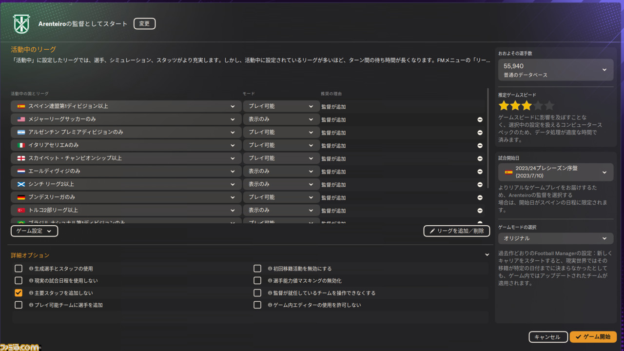Viewport: 624px width, 351px height.
Task: Click info icon beside ゲーム内エディターの使用を許可しない
Action: tap(270, 305)
